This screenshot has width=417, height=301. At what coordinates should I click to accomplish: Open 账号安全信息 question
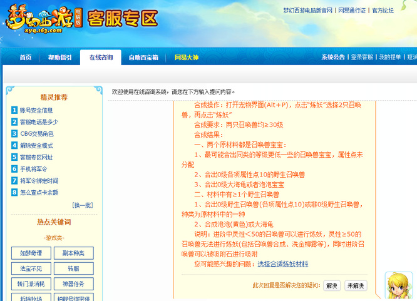(x=36, y=110)
